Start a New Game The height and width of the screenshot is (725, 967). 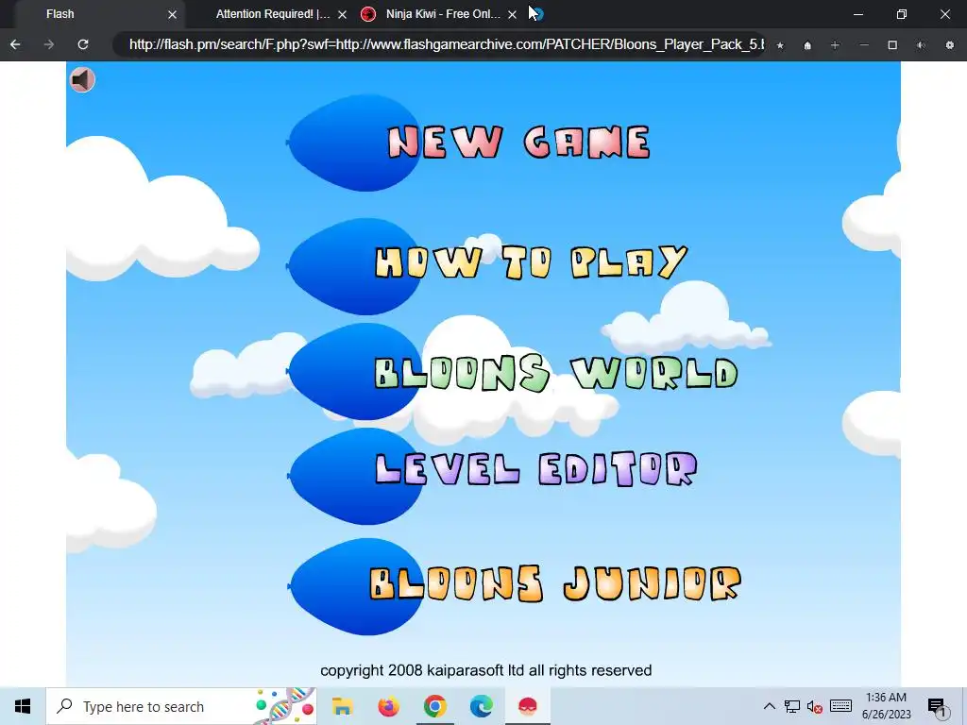[x=518, y=143]
